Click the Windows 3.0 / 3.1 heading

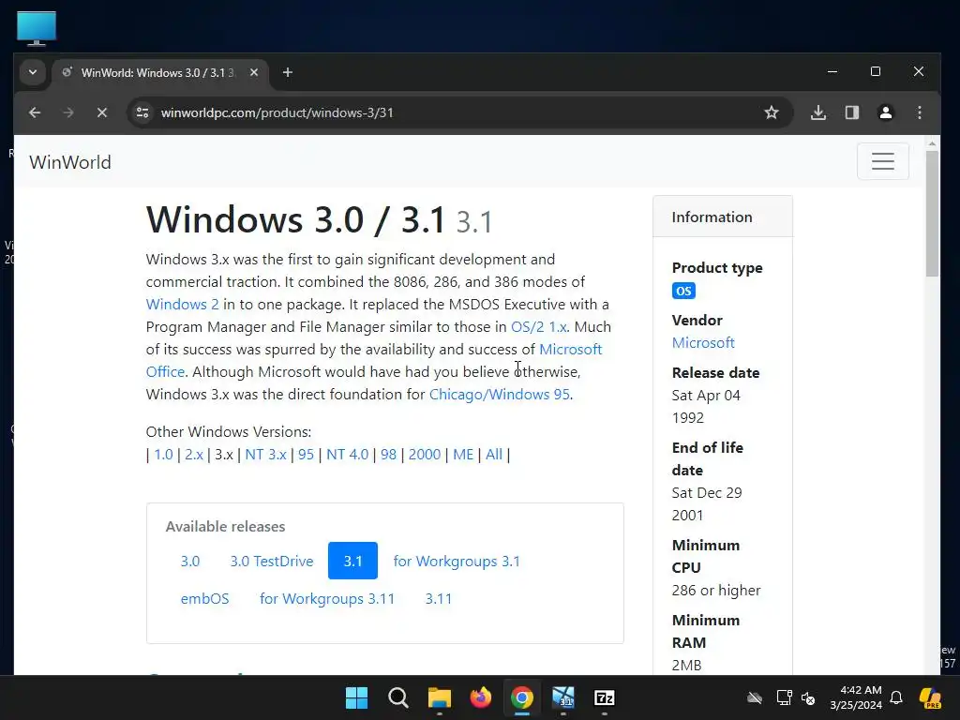pyautogui.click(x=295, y=219)
